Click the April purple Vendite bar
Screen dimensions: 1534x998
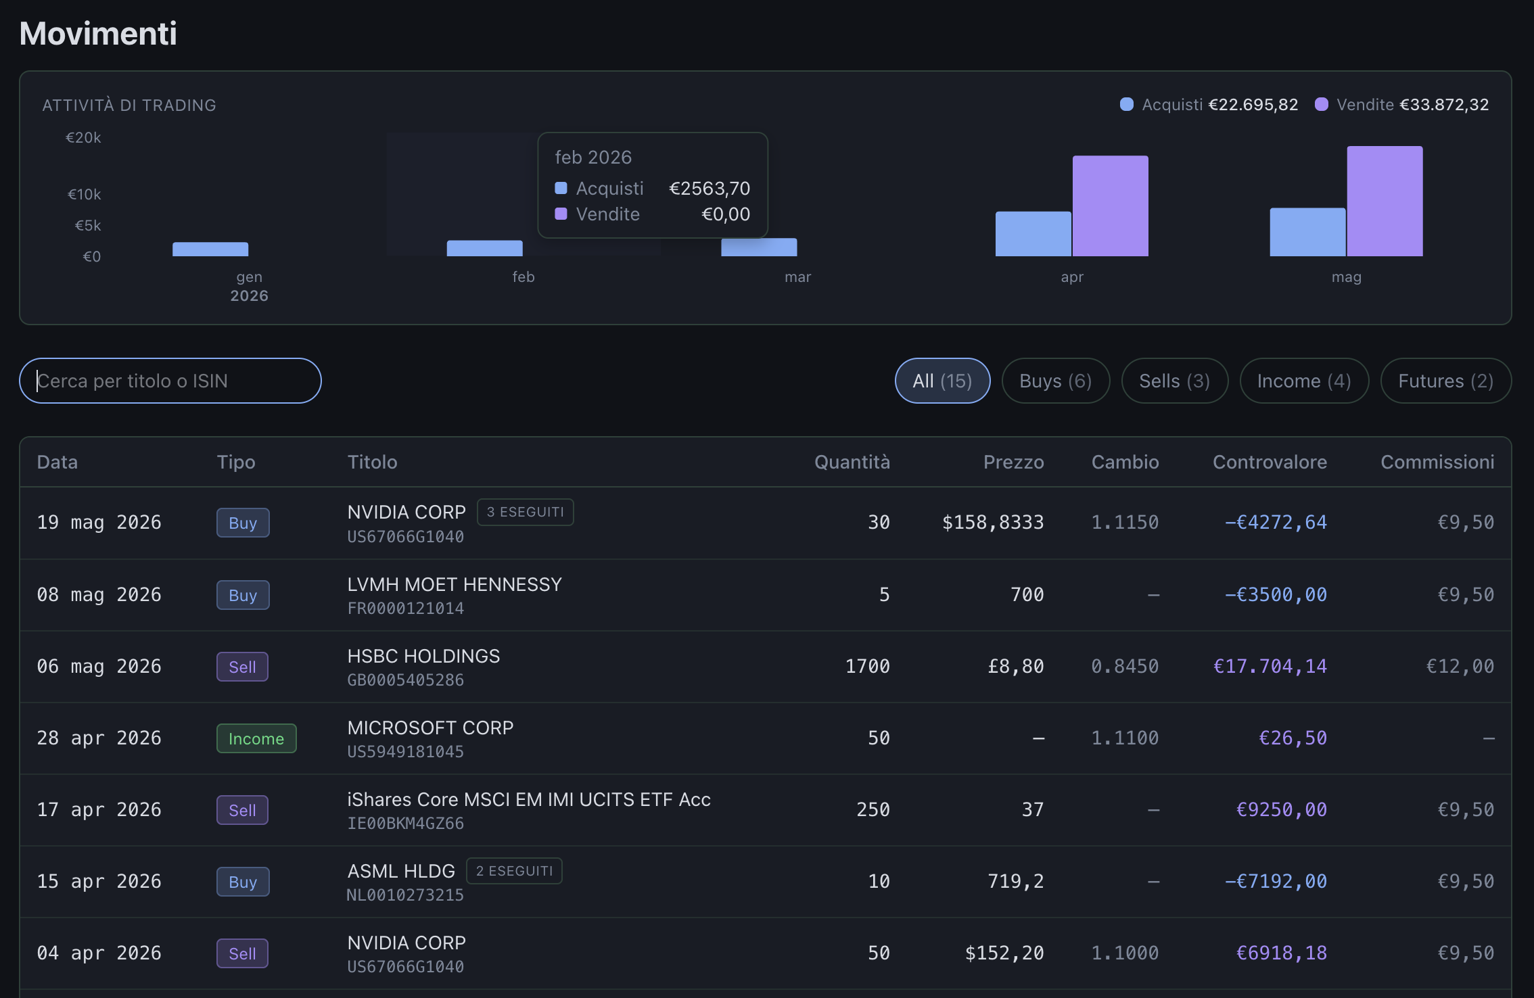1111,206
